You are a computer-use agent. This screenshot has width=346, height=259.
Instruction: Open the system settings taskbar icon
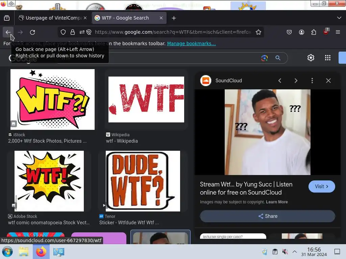coord(59,252)
